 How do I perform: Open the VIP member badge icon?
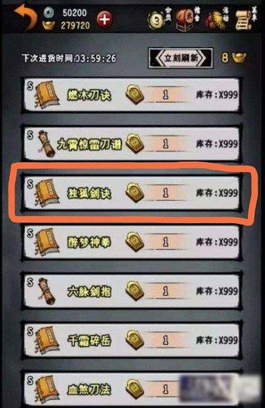pyautogui.click(x=157, y=20)
